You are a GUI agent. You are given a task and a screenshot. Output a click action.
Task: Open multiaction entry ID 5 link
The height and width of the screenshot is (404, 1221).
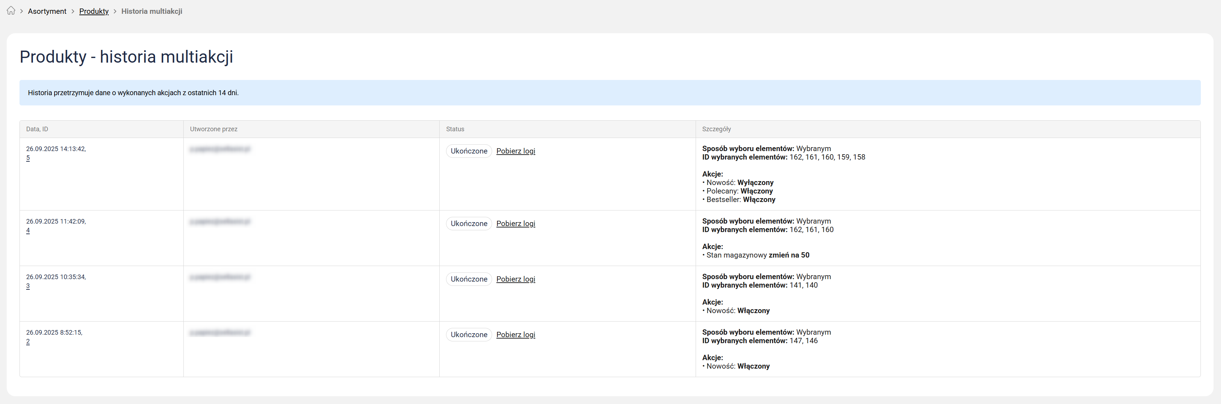click(28, 158)
